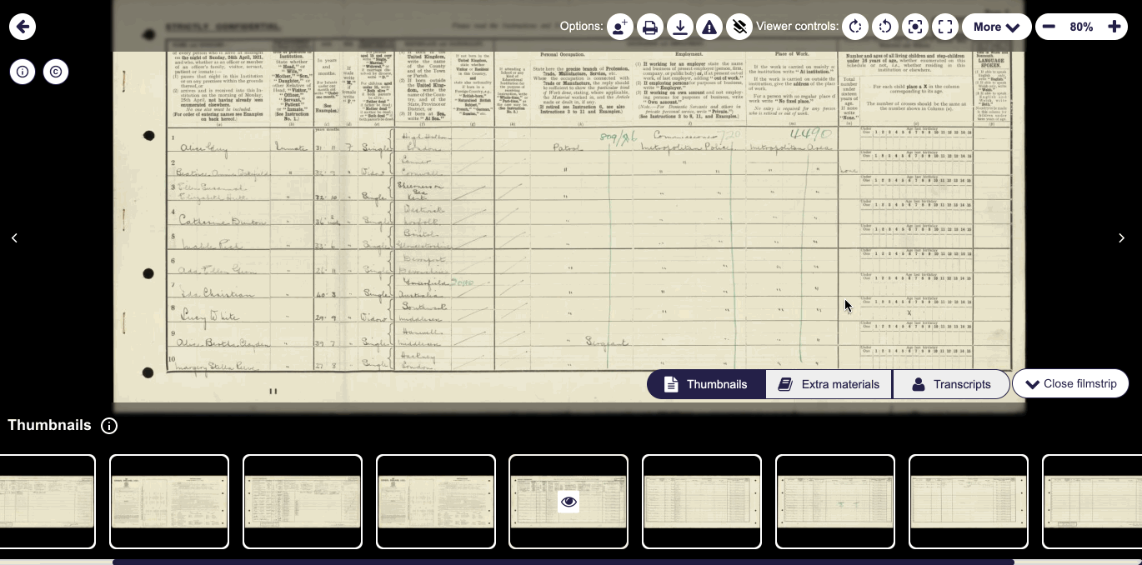The image size is (1142, 565).
Task: Click the print icon in Options
Action: (x=650, y=27)
